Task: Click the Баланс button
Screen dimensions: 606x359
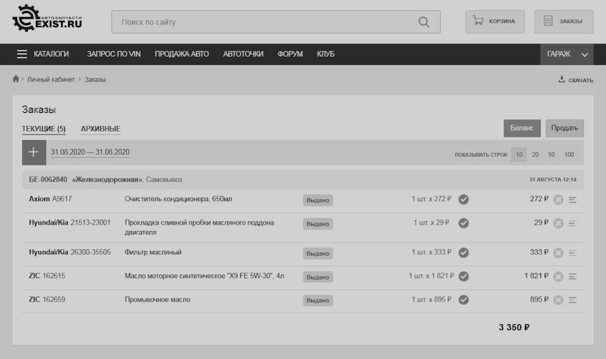Action: pyautogui.click(x=522, y=128)
